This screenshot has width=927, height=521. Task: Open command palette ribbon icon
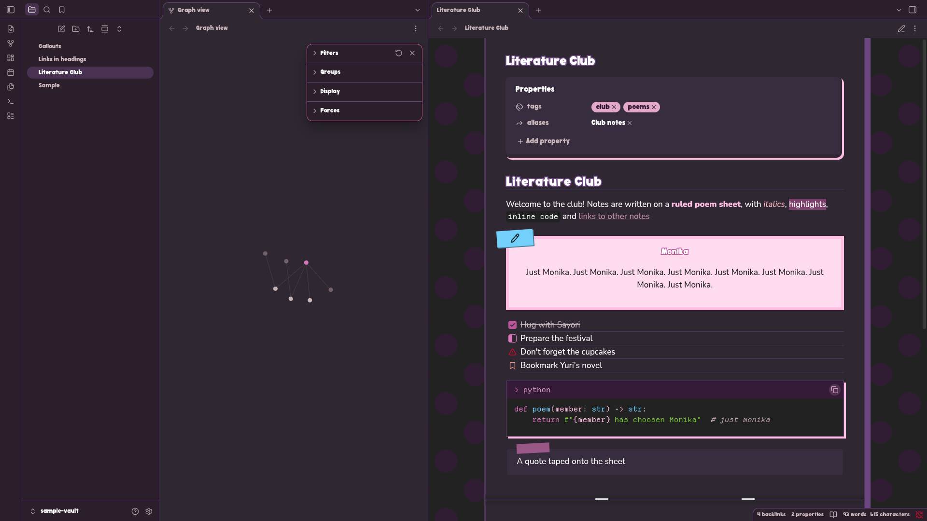click(11, 101)
